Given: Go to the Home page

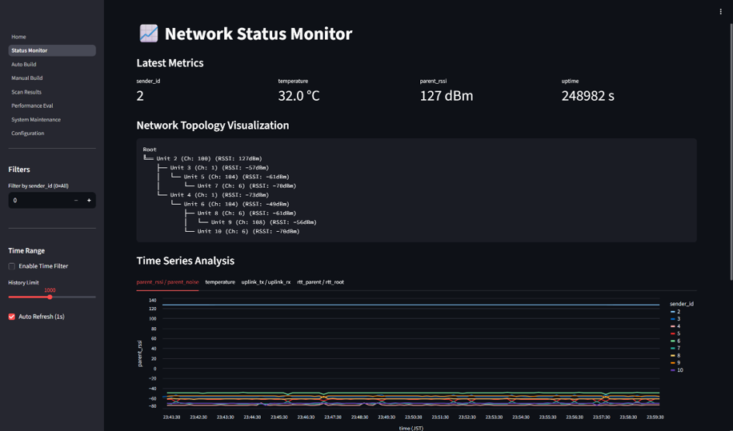Looking at the screenshot, I should point(18,37).
